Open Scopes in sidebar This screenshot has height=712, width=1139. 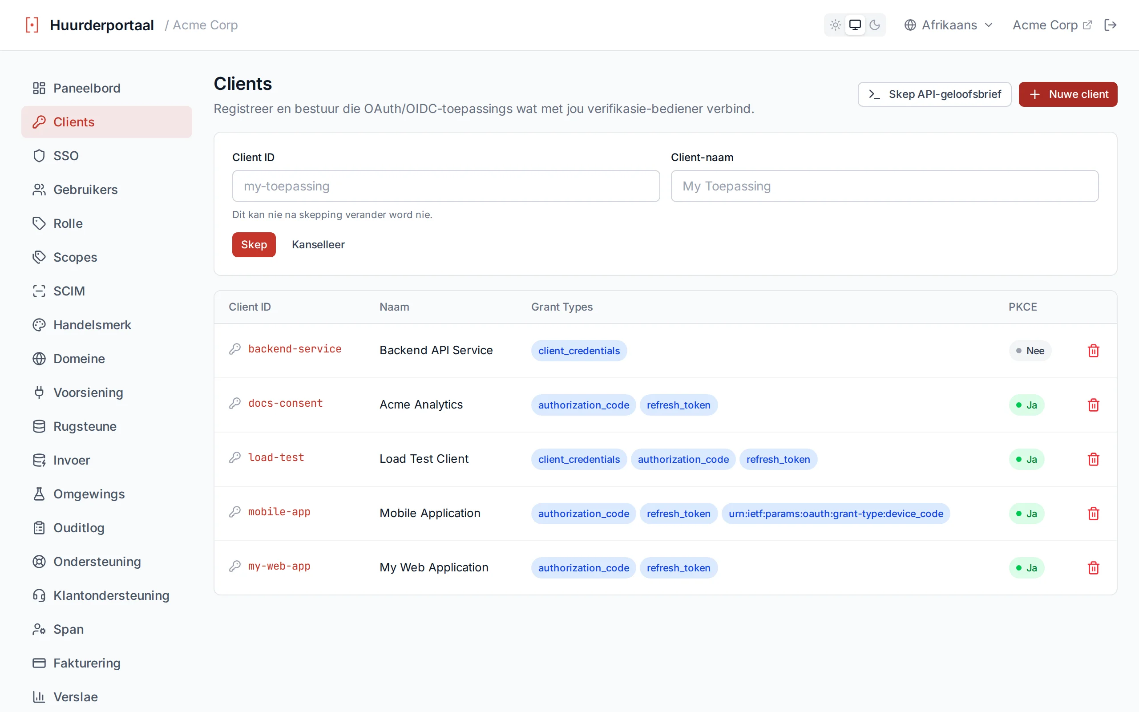tap(107, 257)
